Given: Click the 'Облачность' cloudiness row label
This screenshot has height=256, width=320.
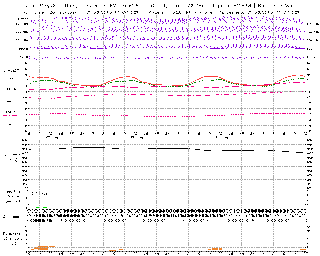Looking at the screenshot, I should tap(13, 217).
